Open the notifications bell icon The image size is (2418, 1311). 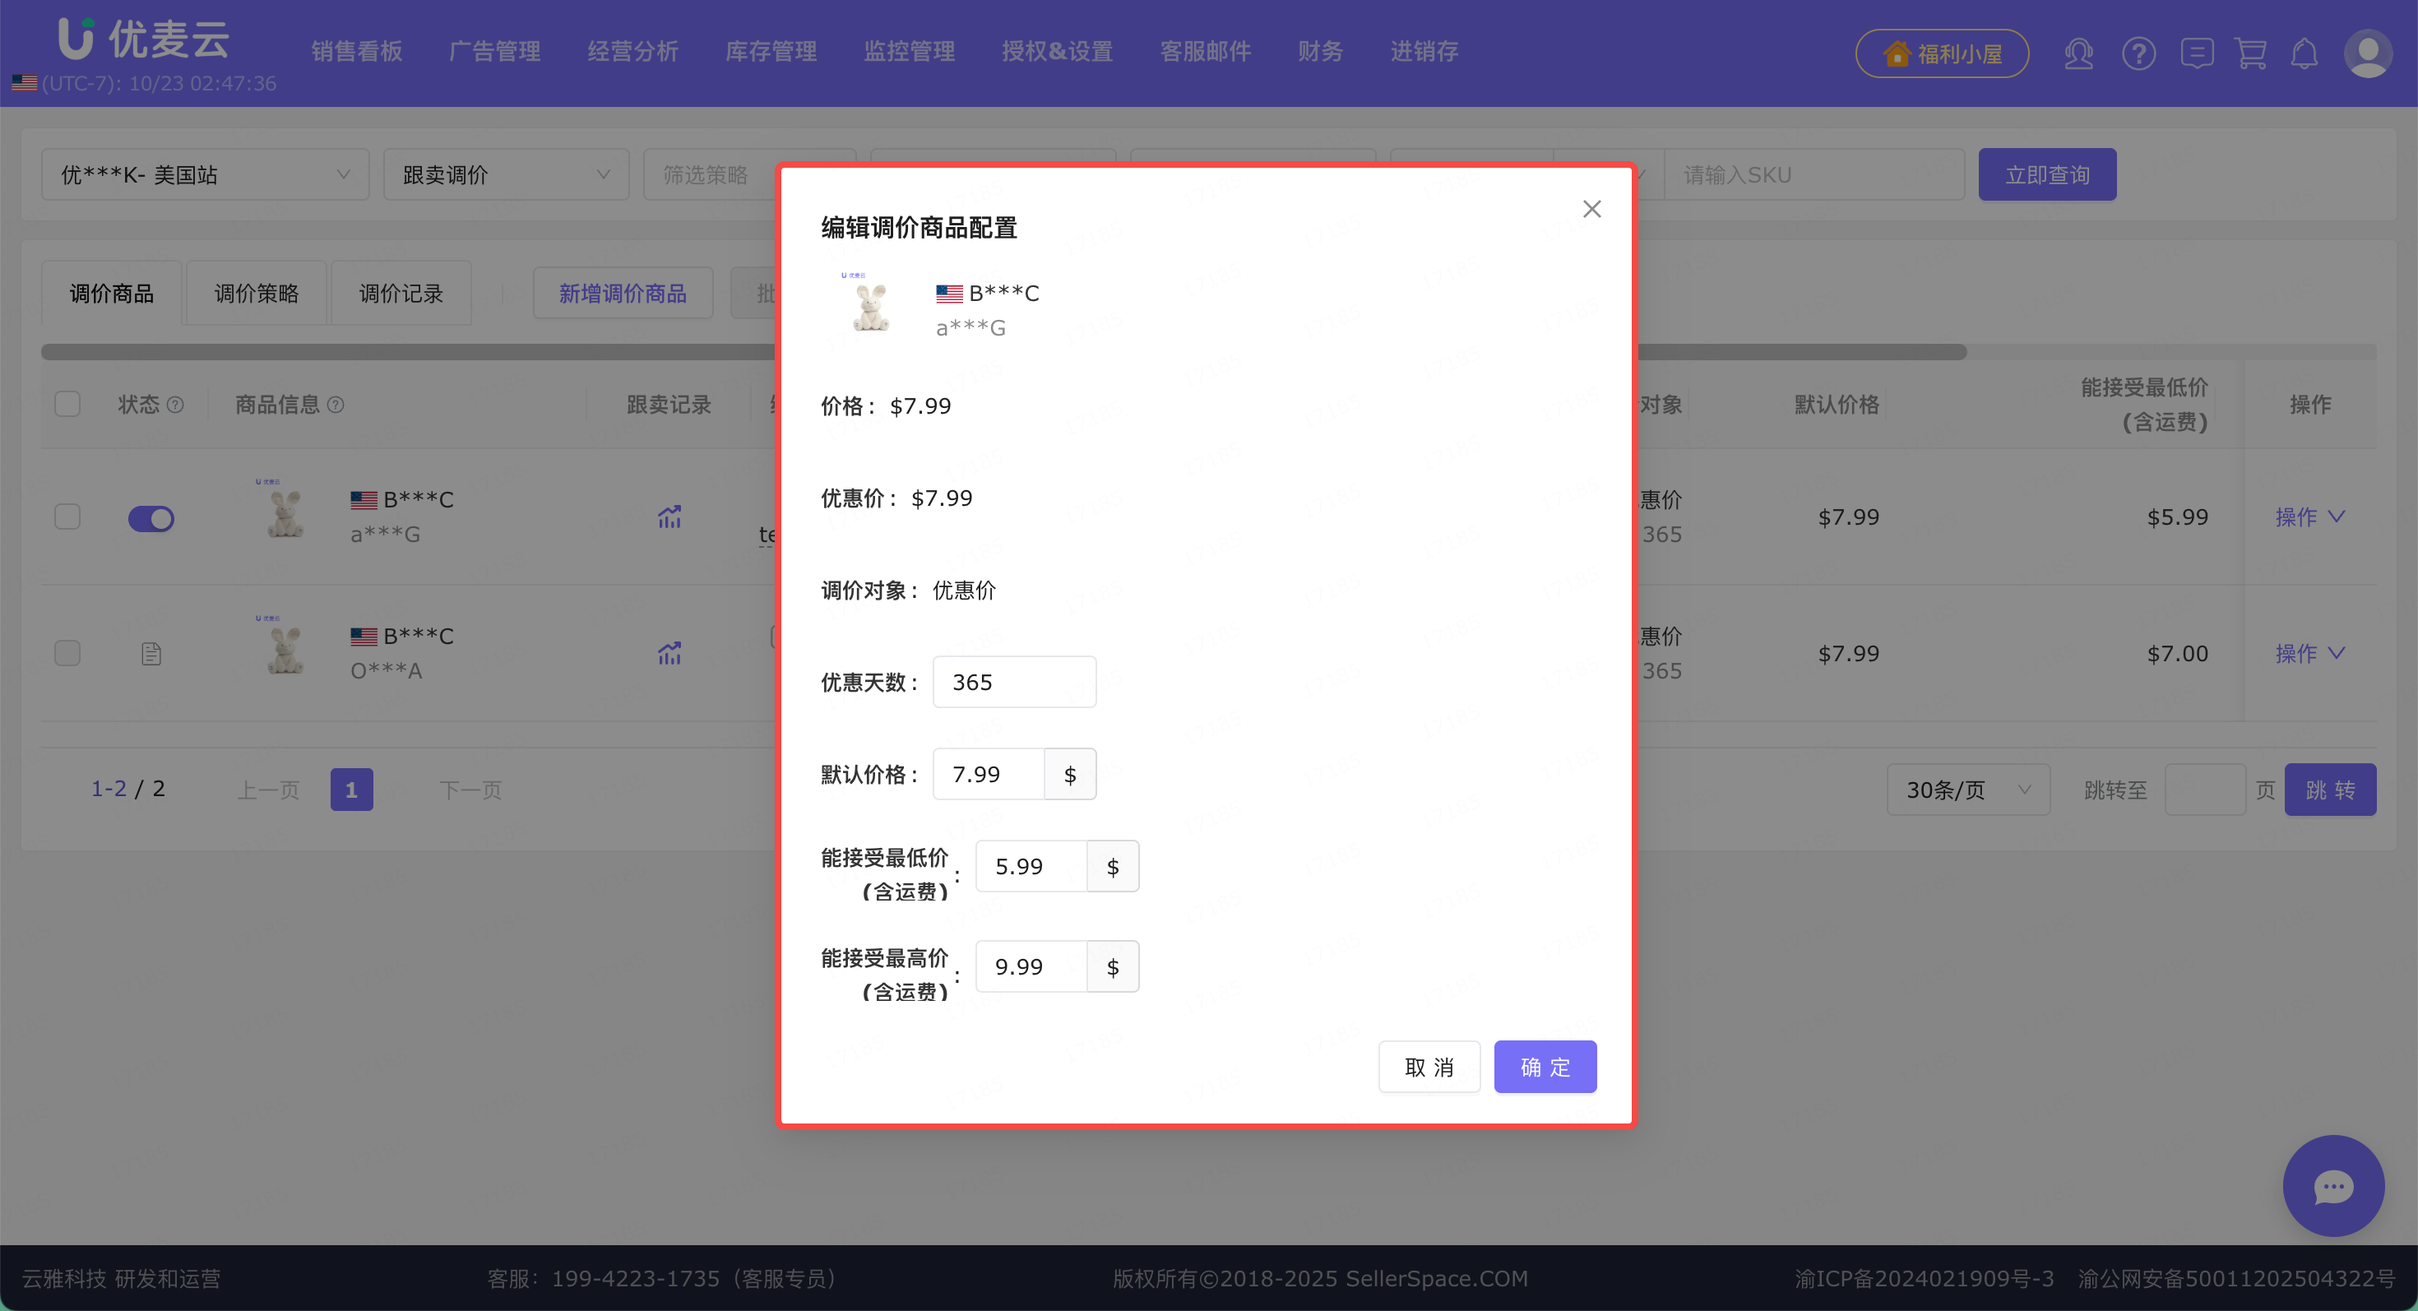coord(2305,53)
